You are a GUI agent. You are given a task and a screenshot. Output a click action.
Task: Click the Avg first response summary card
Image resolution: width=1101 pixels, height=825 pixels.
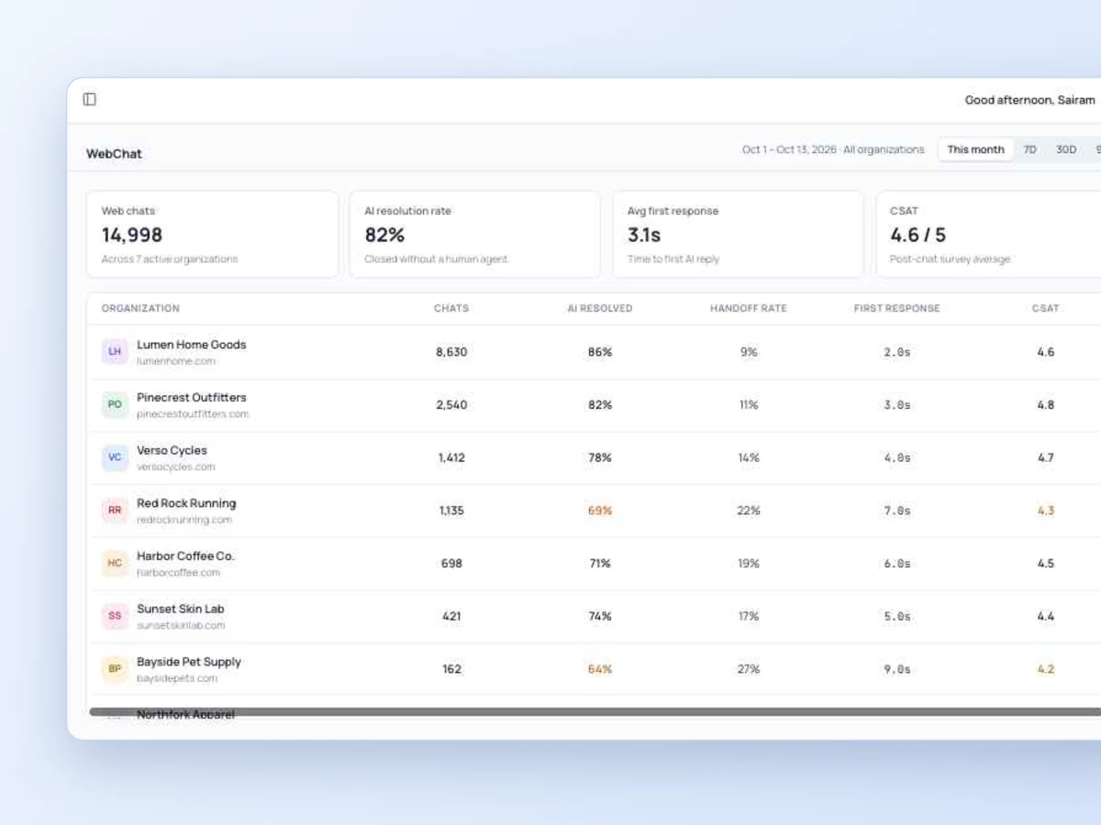click(739, 235)
